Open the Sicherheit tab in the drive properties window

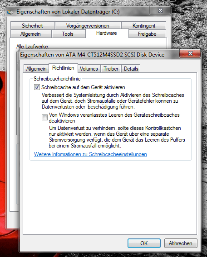(x=32, y=26)
